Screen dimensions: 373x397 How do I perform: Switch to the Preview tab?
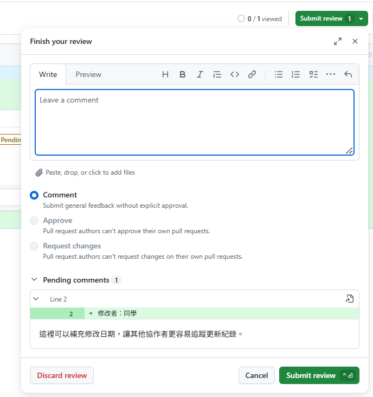pos(88,74)
